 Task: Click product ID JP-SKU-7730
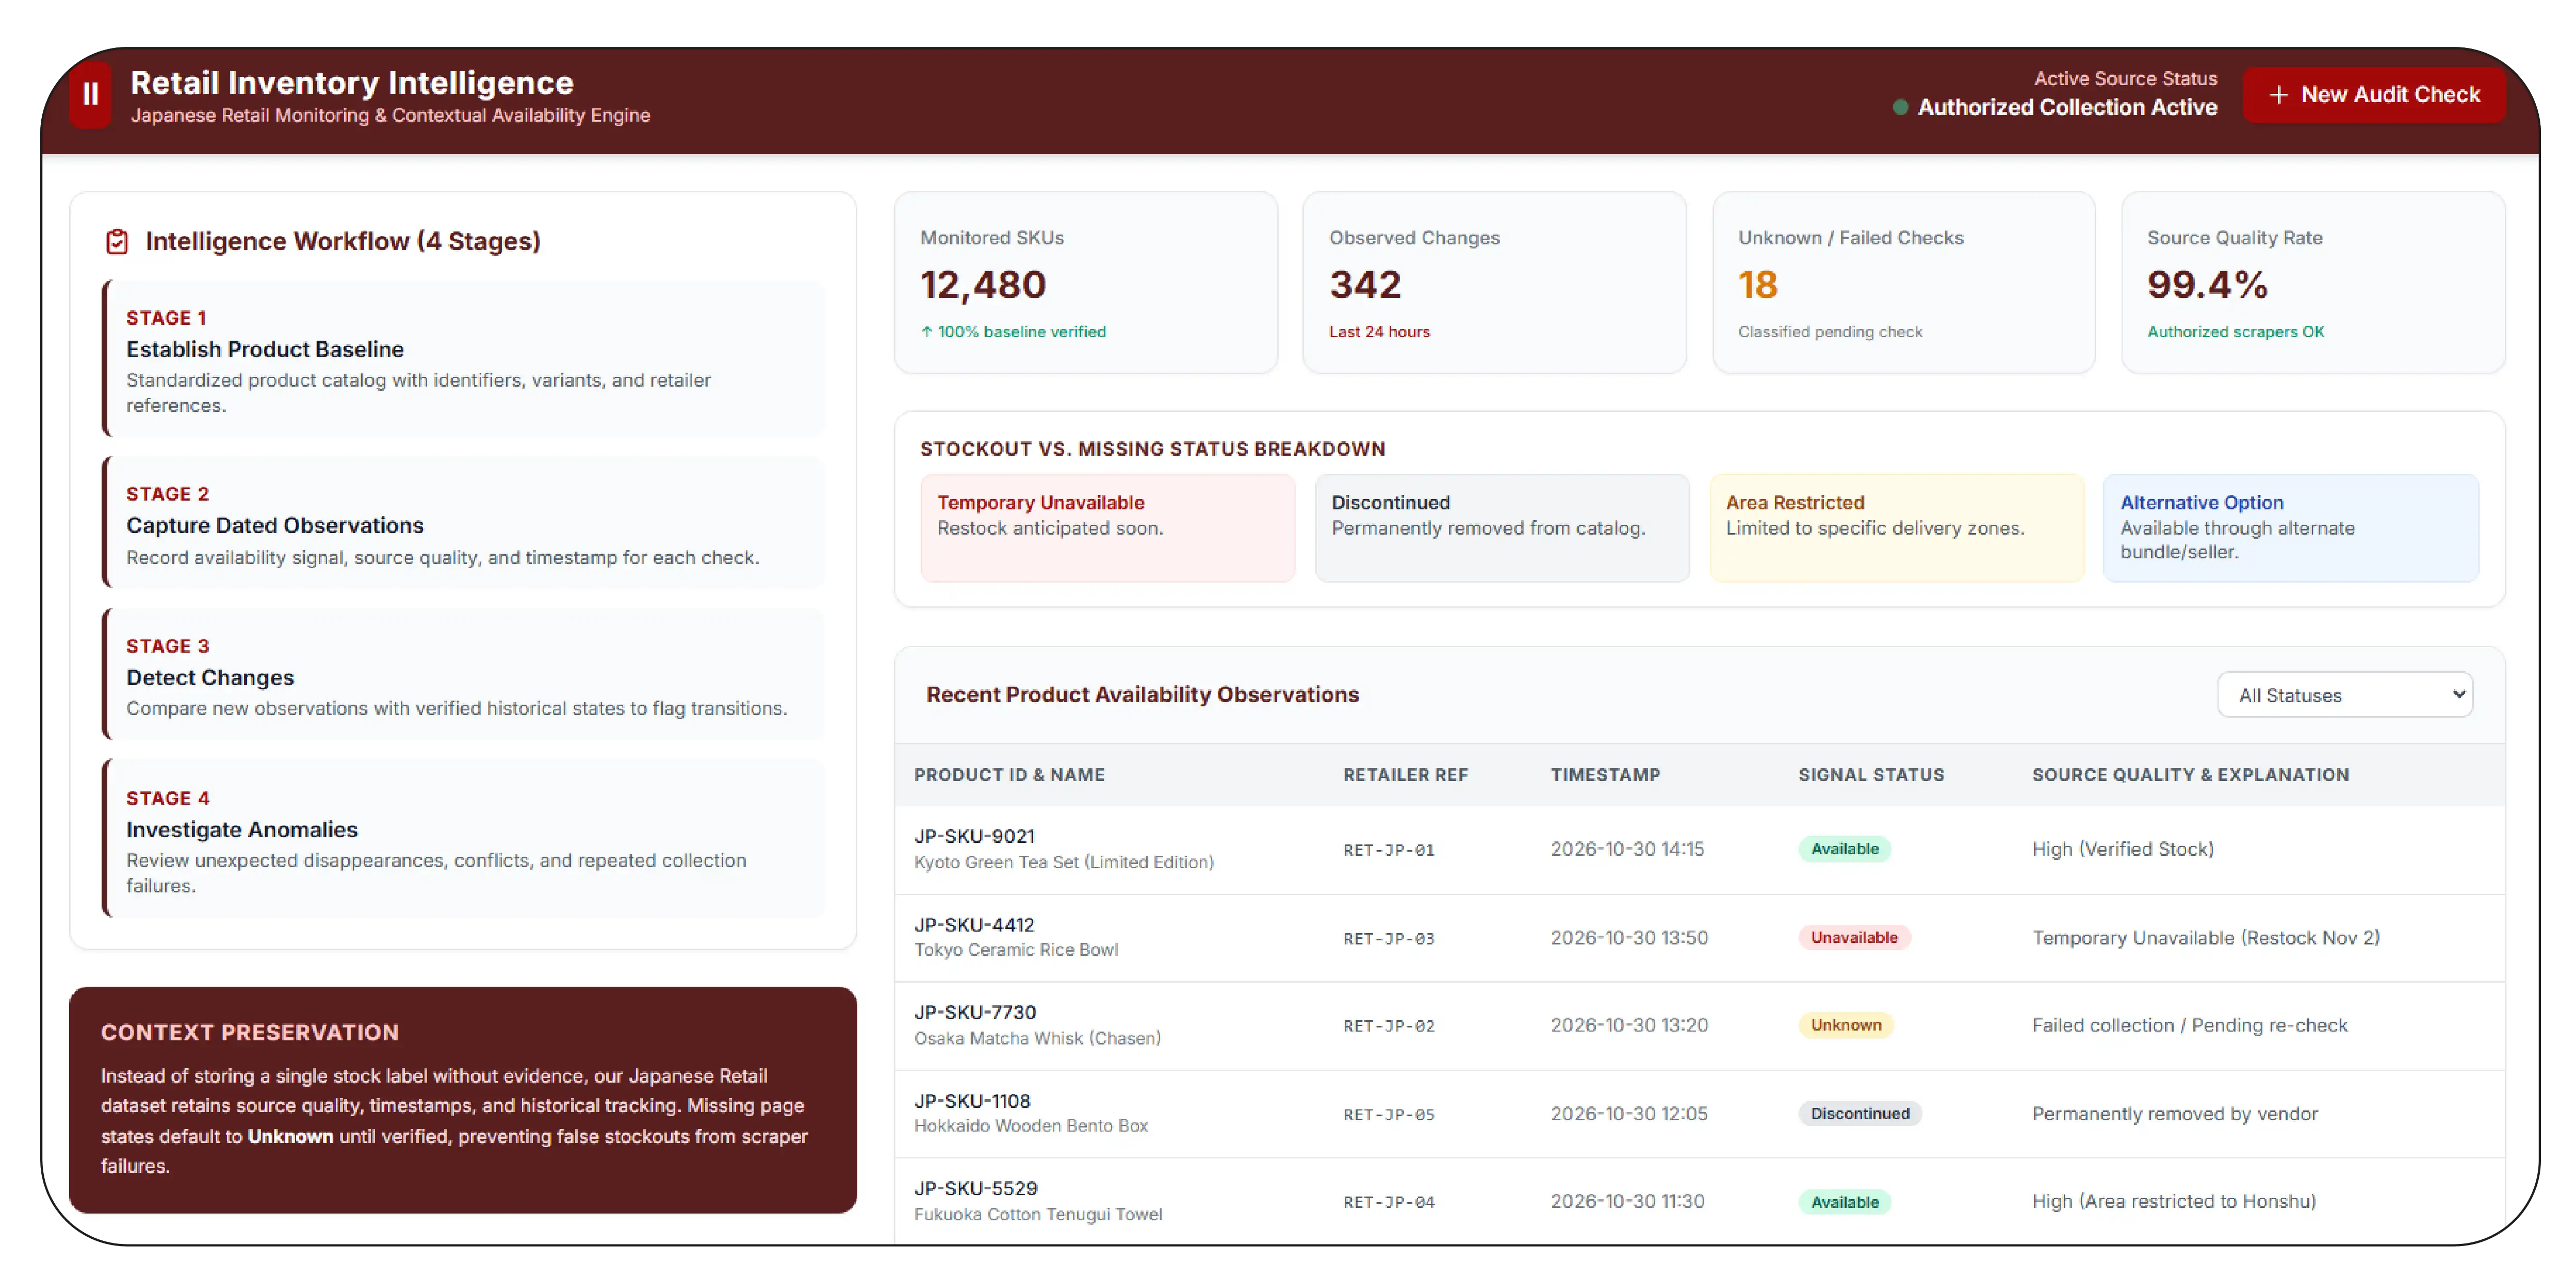(x=975, y=1012)
